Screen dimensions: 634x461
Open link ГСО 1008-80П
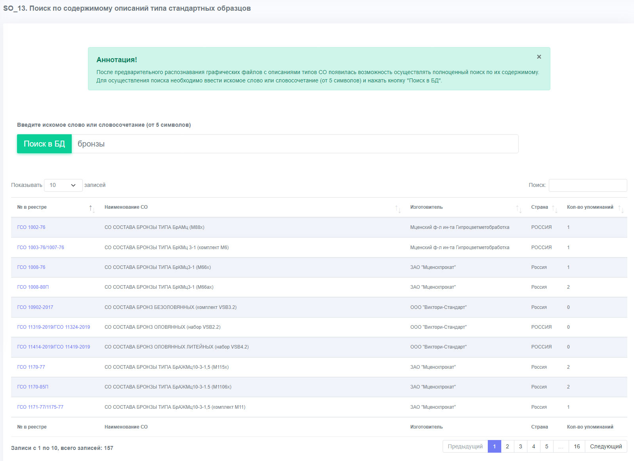pyautogui.click(x=33, y=287)
